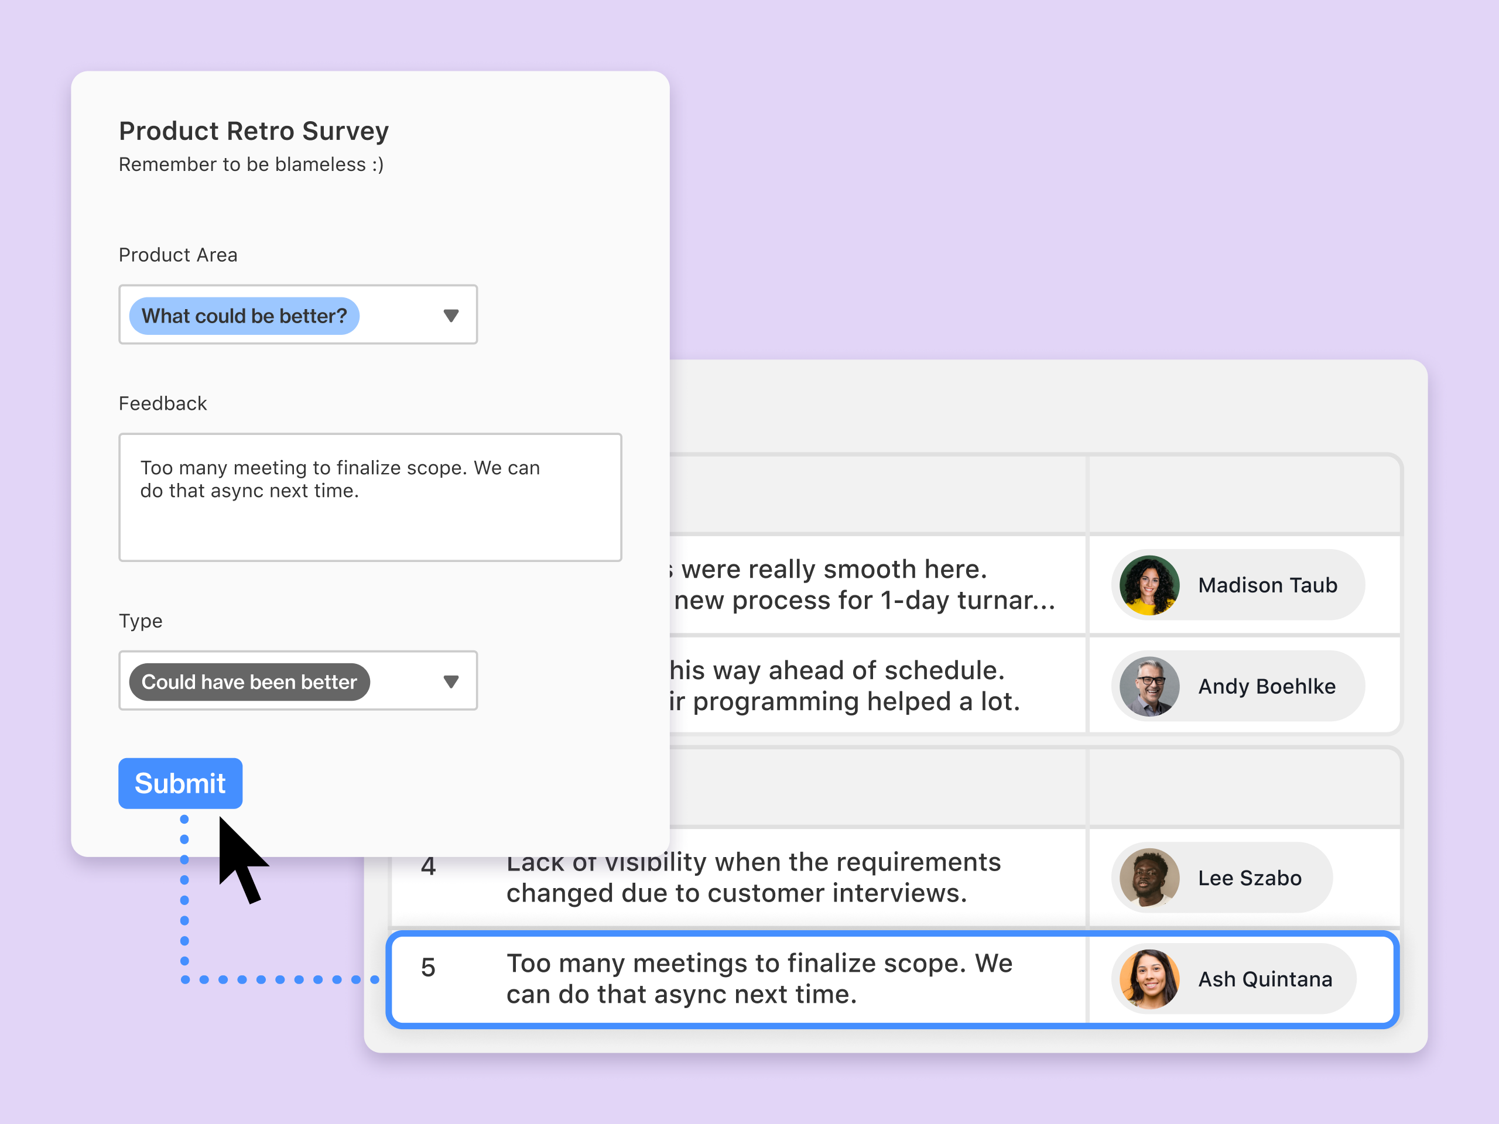Open the row about 1-day turnaround process

pos(864,585)
